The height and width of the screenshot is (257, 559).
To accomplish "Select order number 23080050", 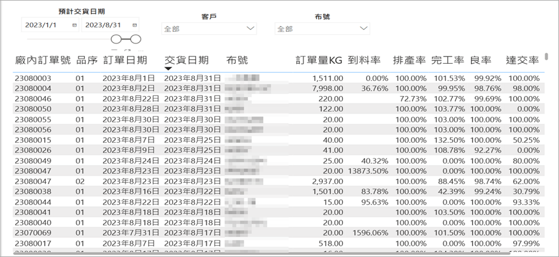I will click(x=33, y=108).
